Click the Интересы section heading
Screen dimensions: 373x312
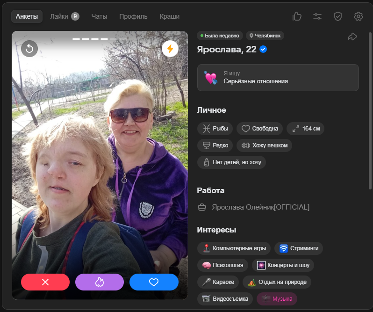pyautogui.click(x=216, y=230)
